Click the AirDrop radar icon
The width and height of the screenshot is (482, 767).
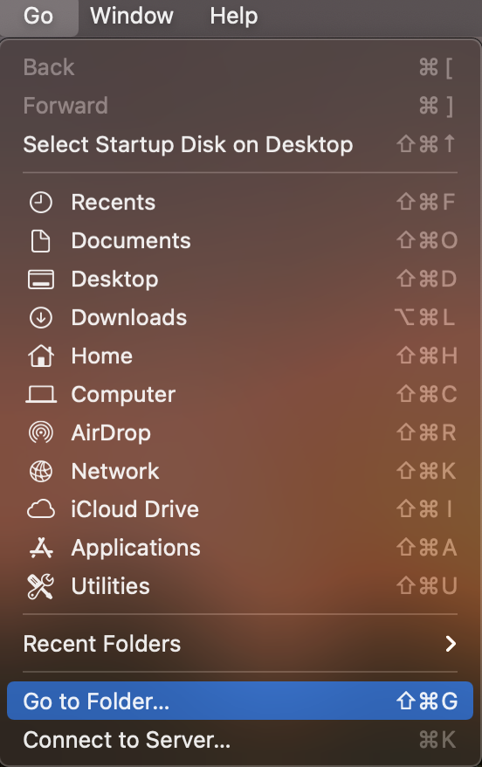coord(40,432)
